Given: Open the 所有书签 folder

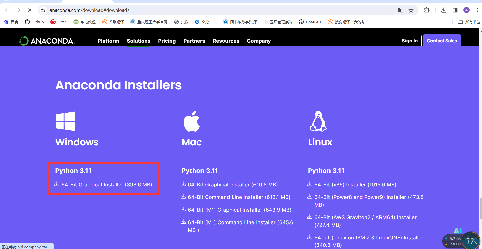Looking at the screenshot, I should tap(469, 22).
